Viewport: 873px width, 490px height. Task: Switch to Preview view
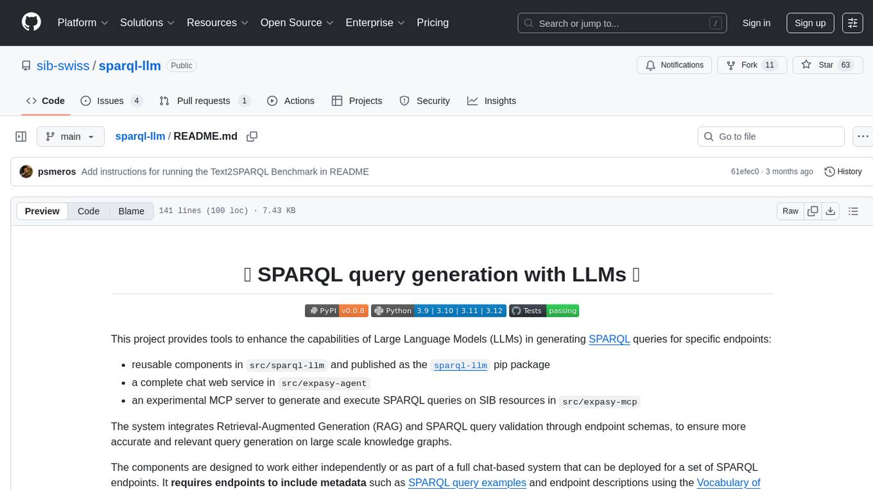[x=42, y=211]
